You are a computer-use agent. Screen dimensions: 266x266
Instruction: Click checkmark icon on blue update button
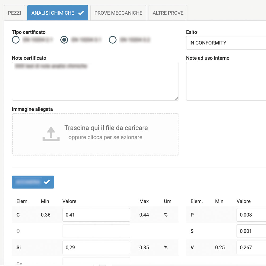pos(47,182)
